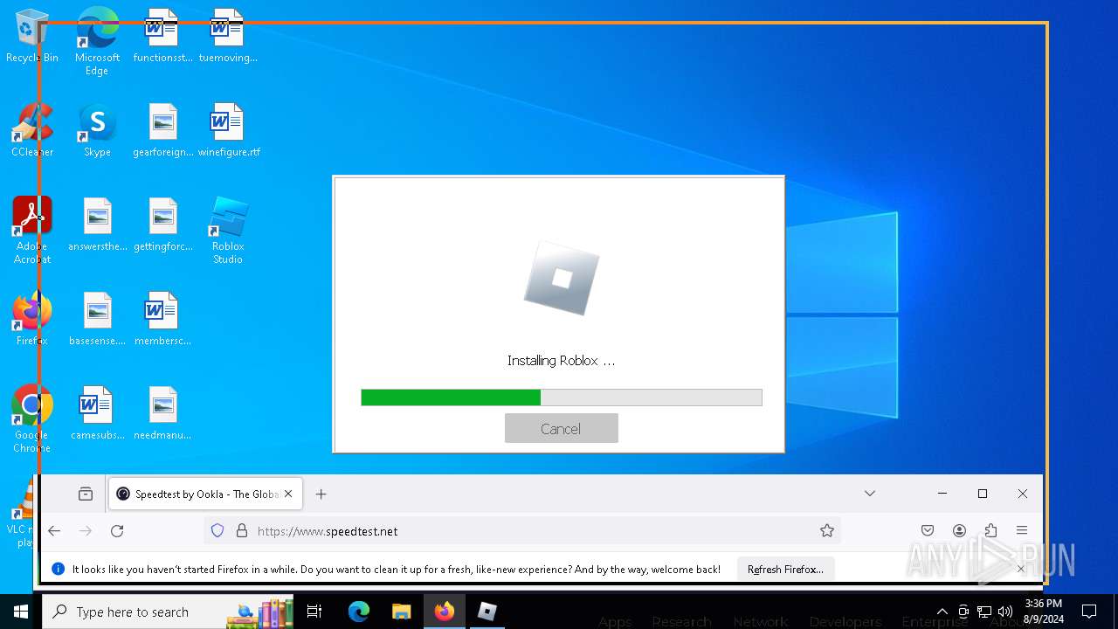Open the CCleaner desktop shortcut
The width and height of the screenshot is (1118, 629).
coord(31,130)
